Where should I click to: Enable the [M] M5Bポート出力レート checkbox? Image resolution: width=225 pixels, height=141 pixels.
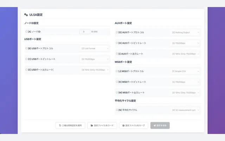click(117, 92)
